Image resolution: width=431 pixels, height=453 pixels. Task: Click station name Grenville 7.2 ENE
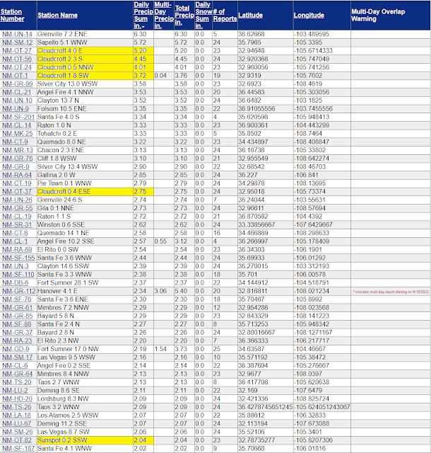tap(62, 34)
